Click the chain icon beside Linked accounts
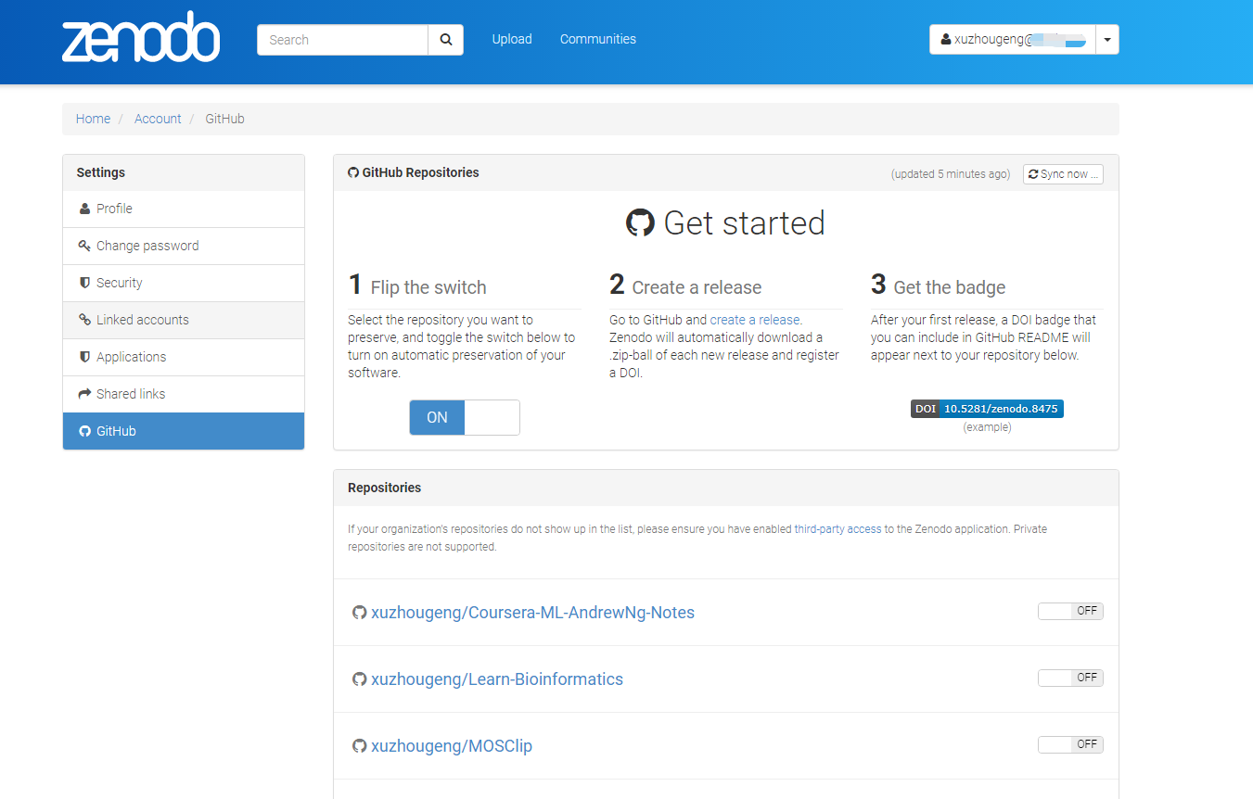Screen dimensions: 1253x799 tap(84, 320)
